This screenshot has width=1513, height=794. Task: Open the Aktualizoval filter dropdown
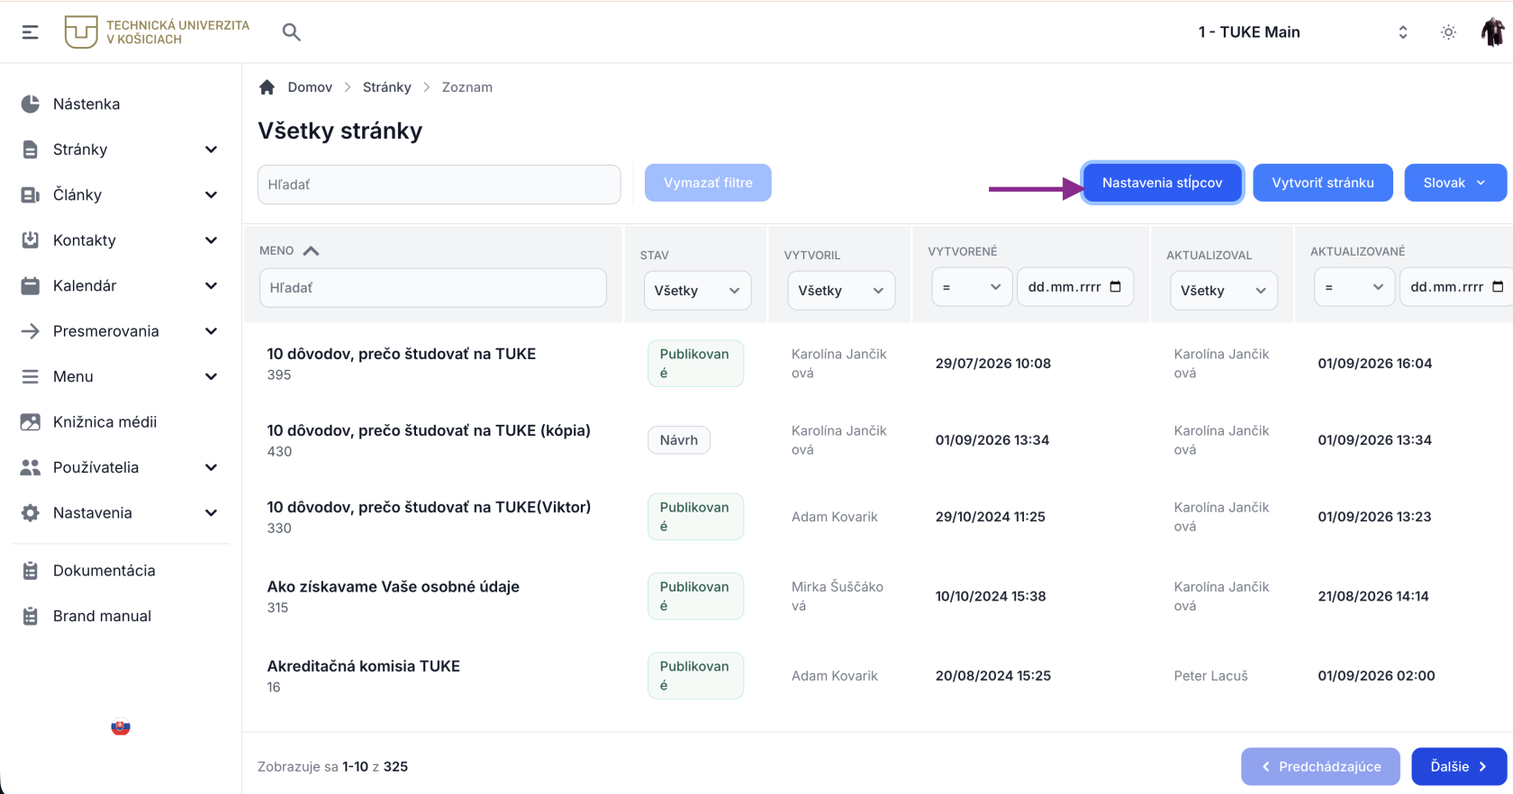click(x=1223, y=291)
